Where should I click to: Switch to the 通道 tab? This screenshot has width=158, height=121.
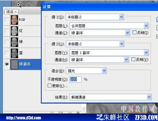pyautogui.click(x=10, y=12)
